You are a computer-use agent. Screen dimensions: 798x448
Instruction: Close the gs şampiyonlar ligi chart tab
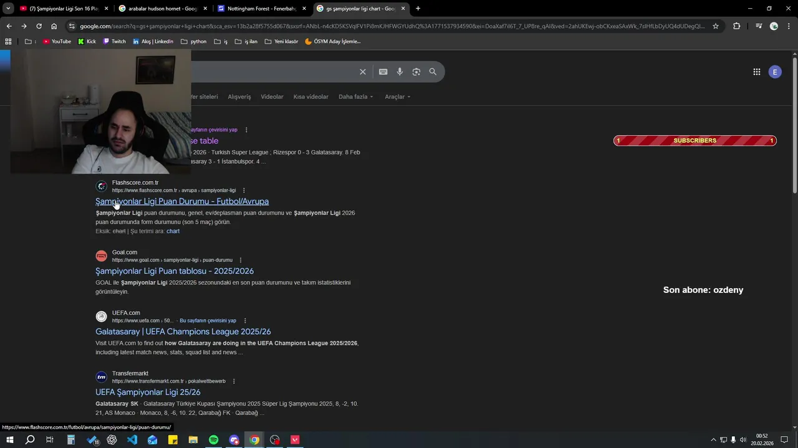point(403,9)
